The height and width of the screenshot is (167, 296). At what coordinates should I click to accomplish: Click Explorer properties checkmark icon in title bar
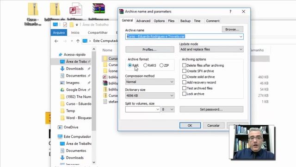[x=65, y=25]
